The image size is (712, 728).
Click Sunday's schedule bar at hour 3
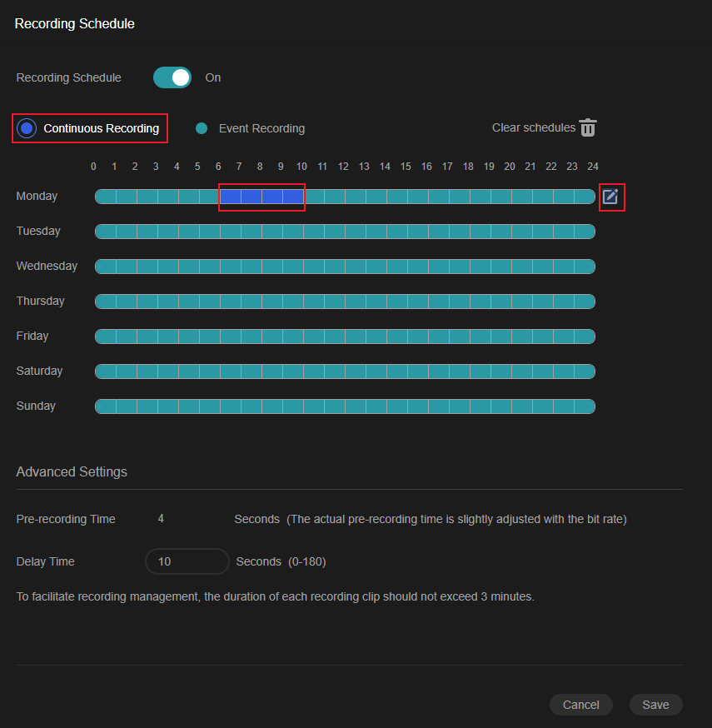click(x=168, y=406)
